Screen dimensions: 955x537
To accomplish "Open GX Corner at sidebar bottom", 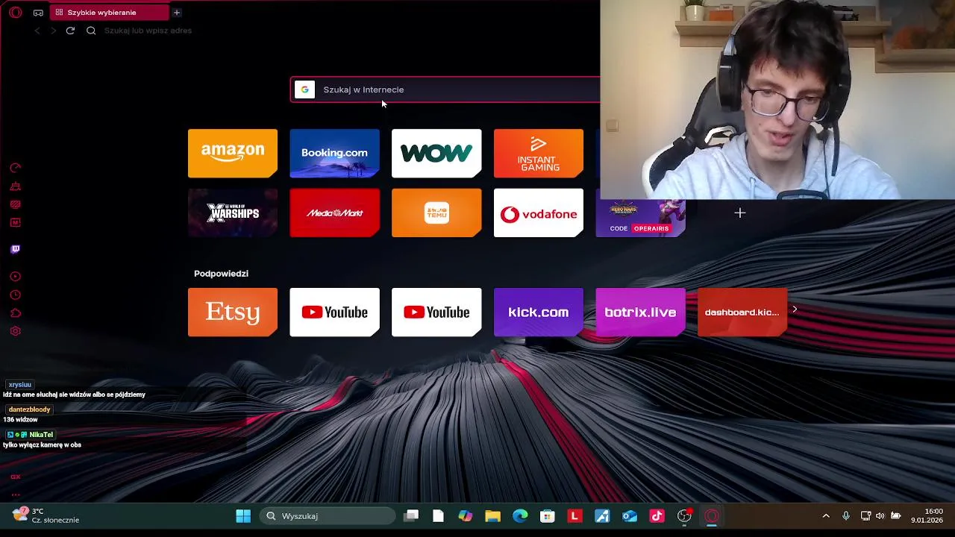I will (15, 477).
